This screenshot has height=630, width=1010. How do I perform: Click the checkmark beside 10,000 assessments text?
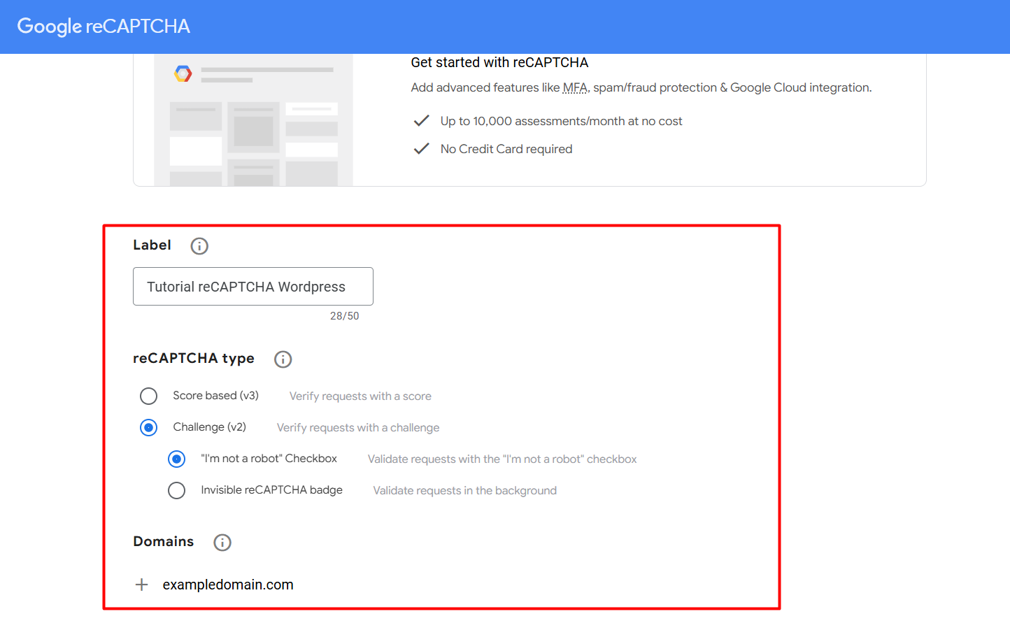click(421, 120)
